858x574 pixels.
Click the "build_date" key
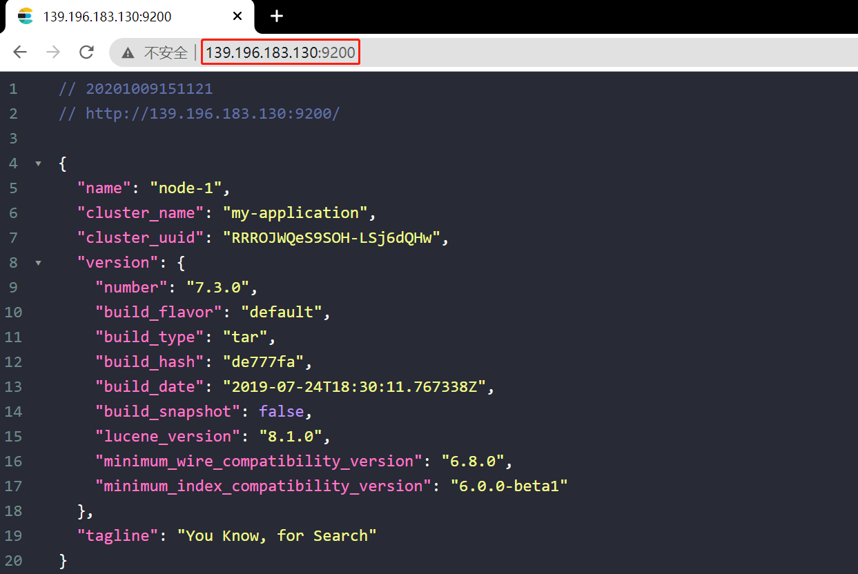coord(149,387)
